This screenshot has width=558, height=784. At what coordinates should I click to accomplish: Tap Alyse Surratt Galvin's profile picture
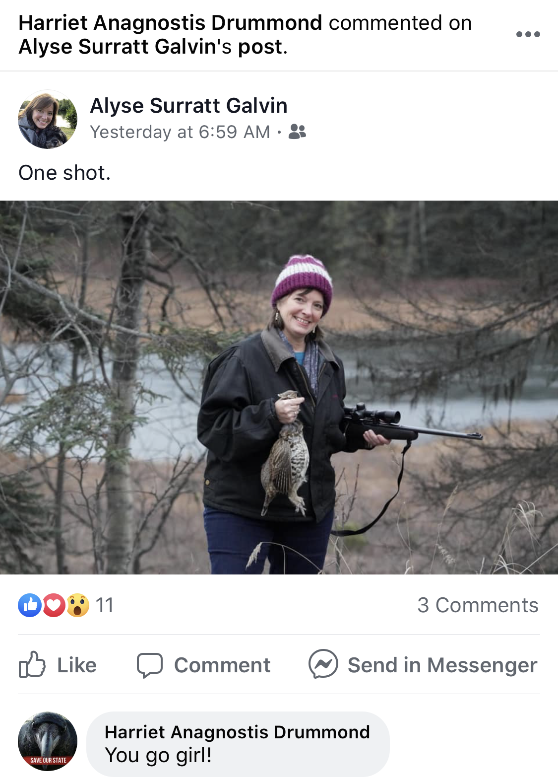pyautogui.click(x=48, y=119)
